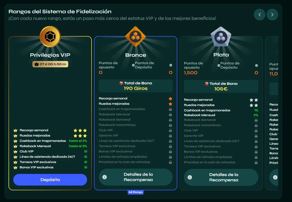Image resolution: width=292 pixels, height=202 pixels.
Task: Click 'Torneos VIP exclusivos' row in VIP card
Action: point(38,162)
